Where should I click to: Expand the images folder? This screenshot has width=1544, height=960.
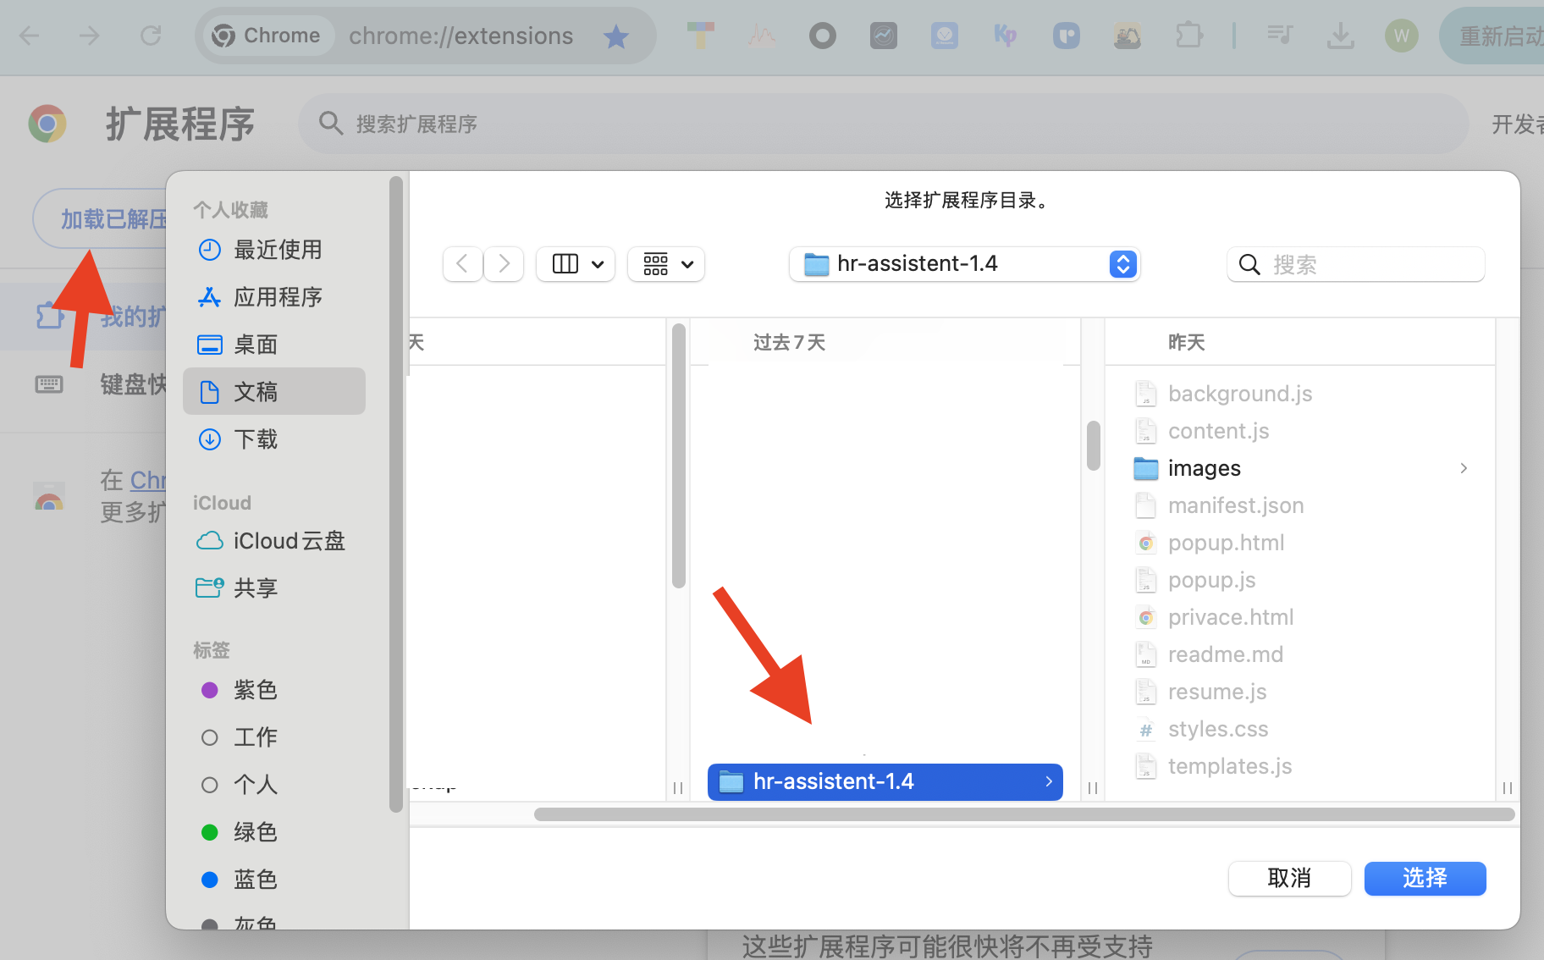pos(1464,468)
